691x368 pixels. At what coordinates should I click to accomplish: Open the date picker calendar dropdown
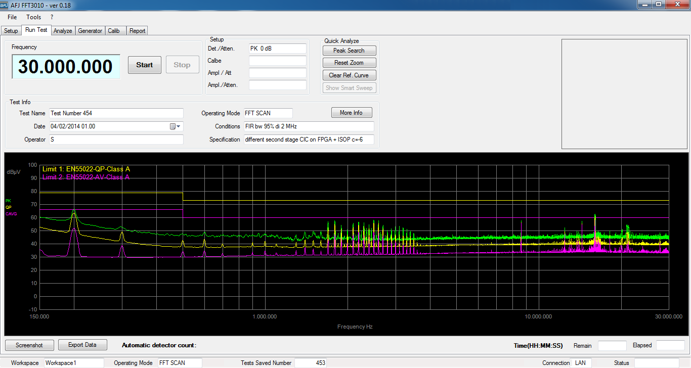175,126
